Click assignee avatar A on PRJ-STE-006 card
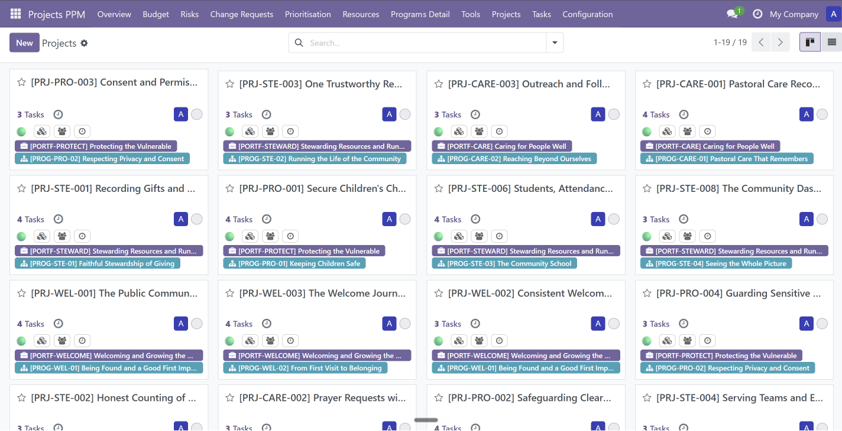Image resolution: width=842 pixels, height=431 pixels. pyautogui.click(x=598, y=219)
